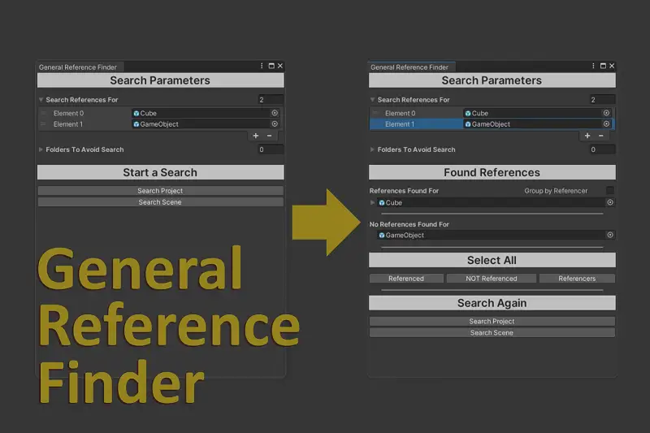Screen dimensions: 650x433
Task: Close the left General Reference Finder window
Action: point(280,66)
